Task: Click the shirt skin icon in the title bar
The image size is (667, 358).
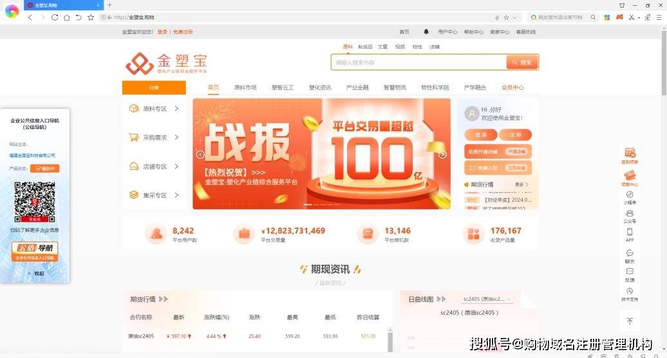Action: click(622, 6)
